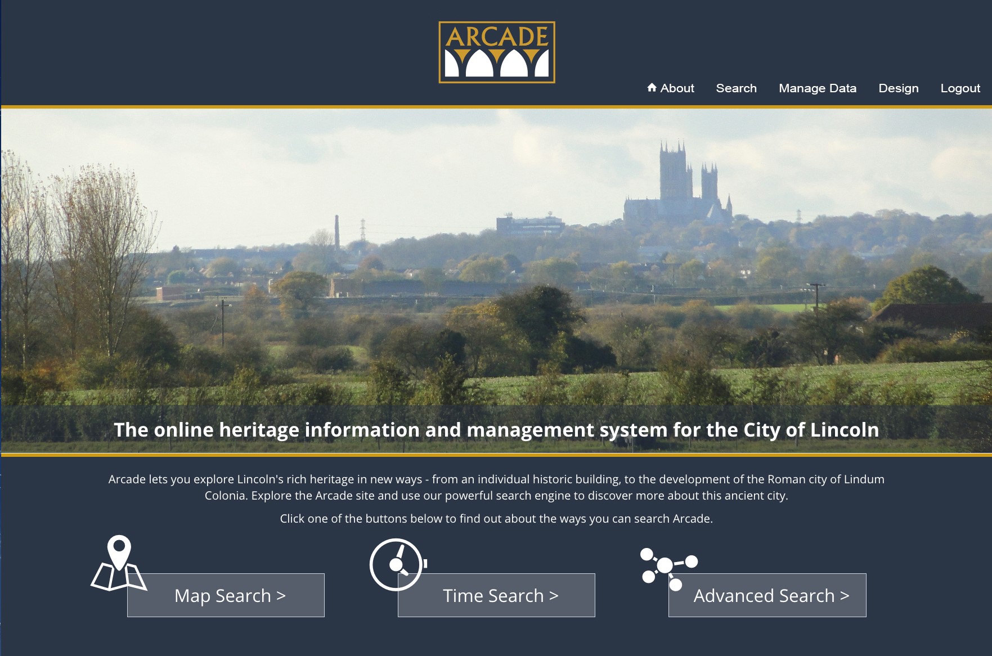992x656 pixels.
Task: Click the Arcade logo
Action: pos(496,52)
